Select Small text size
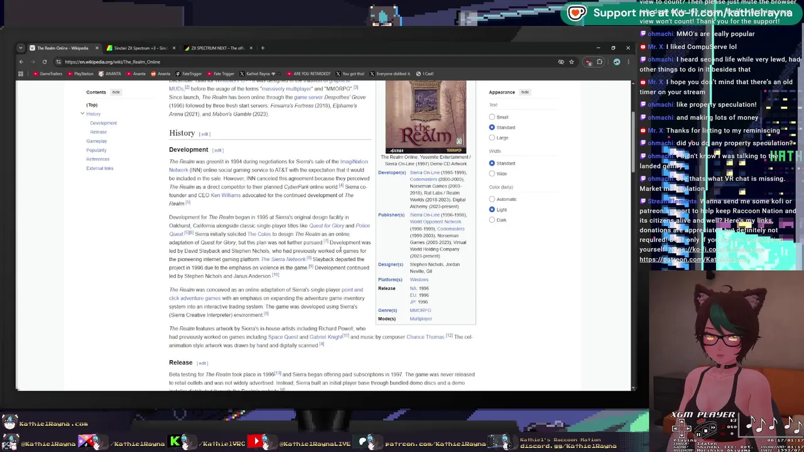Image resolution: width=804 pixels, height=452 pixels. click(492, 117)
